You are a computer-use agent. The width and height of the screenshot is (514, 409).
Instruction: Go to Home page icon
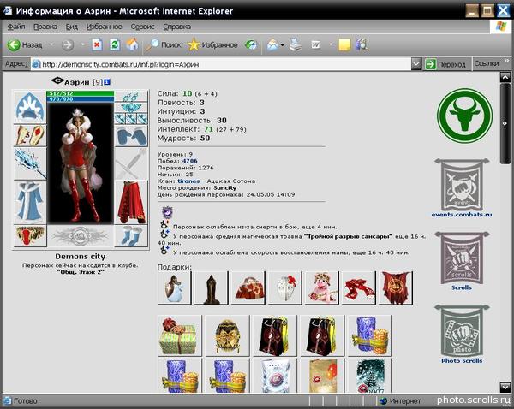click(132, 44)
